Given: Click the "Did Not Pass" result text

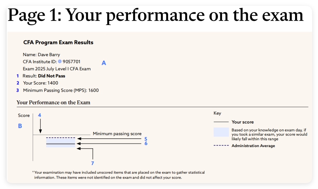Looking at the screenshot, I should tap(52, 76).
